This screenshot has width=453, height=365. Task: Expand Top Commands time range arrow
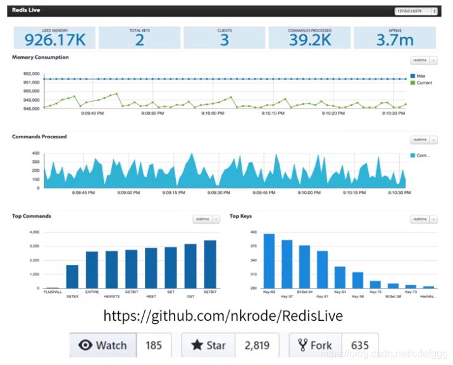point(216,219)
